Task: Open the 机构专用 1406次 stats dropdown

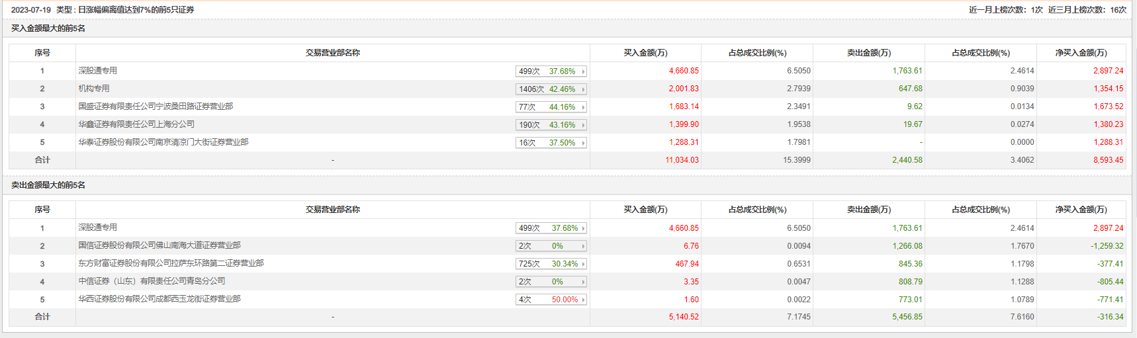Action: [x=551, y=89]
